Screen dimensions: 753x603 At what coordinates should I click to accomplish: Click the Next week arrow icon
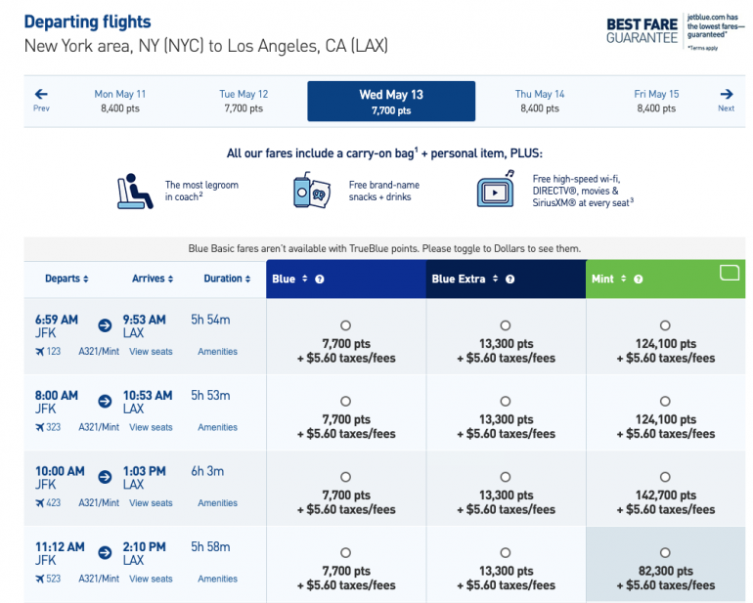(x=726, y=95)
